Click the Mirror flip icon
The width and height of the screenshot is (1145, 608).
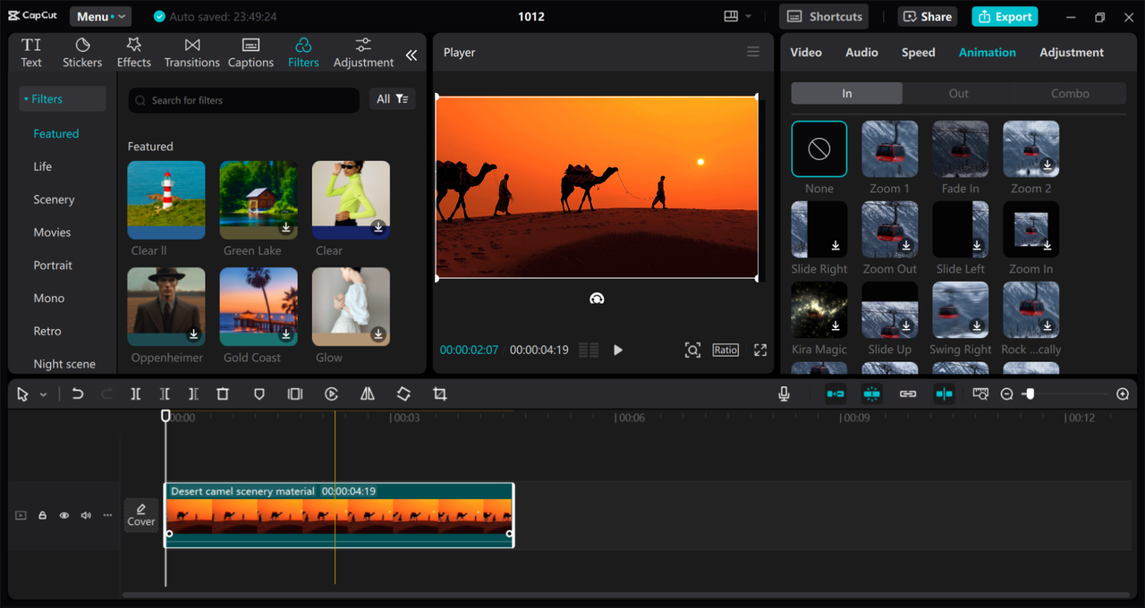367,394
